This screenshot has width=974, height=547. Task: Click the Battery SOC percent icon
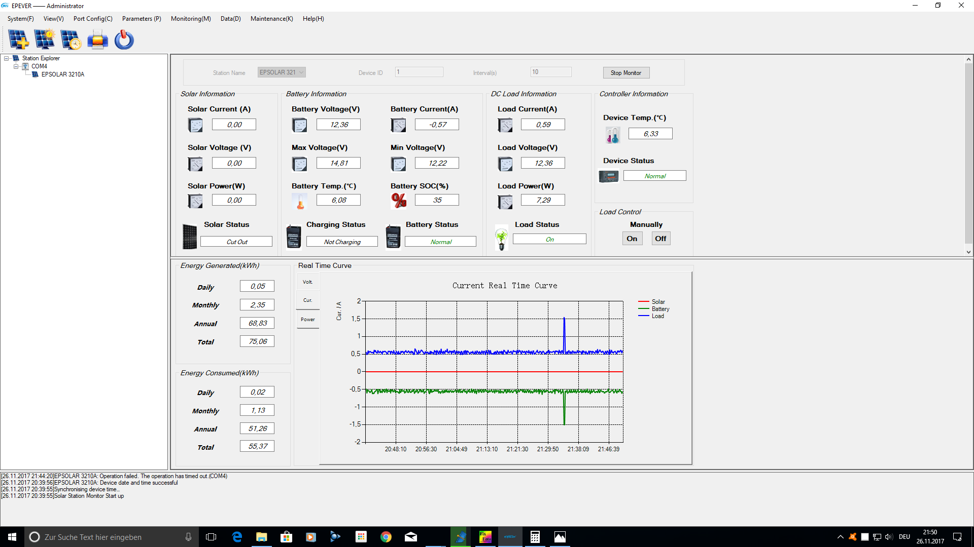[x=399, y=201]
